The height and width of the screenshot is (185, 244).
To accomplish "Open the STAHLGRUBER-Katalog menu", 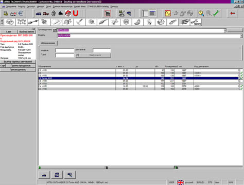I will (x=98, y=7).
